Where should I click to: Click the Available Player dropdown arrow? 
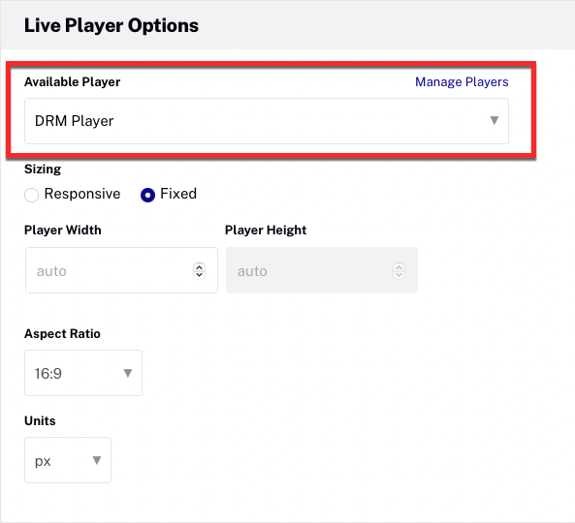point(495,120)
